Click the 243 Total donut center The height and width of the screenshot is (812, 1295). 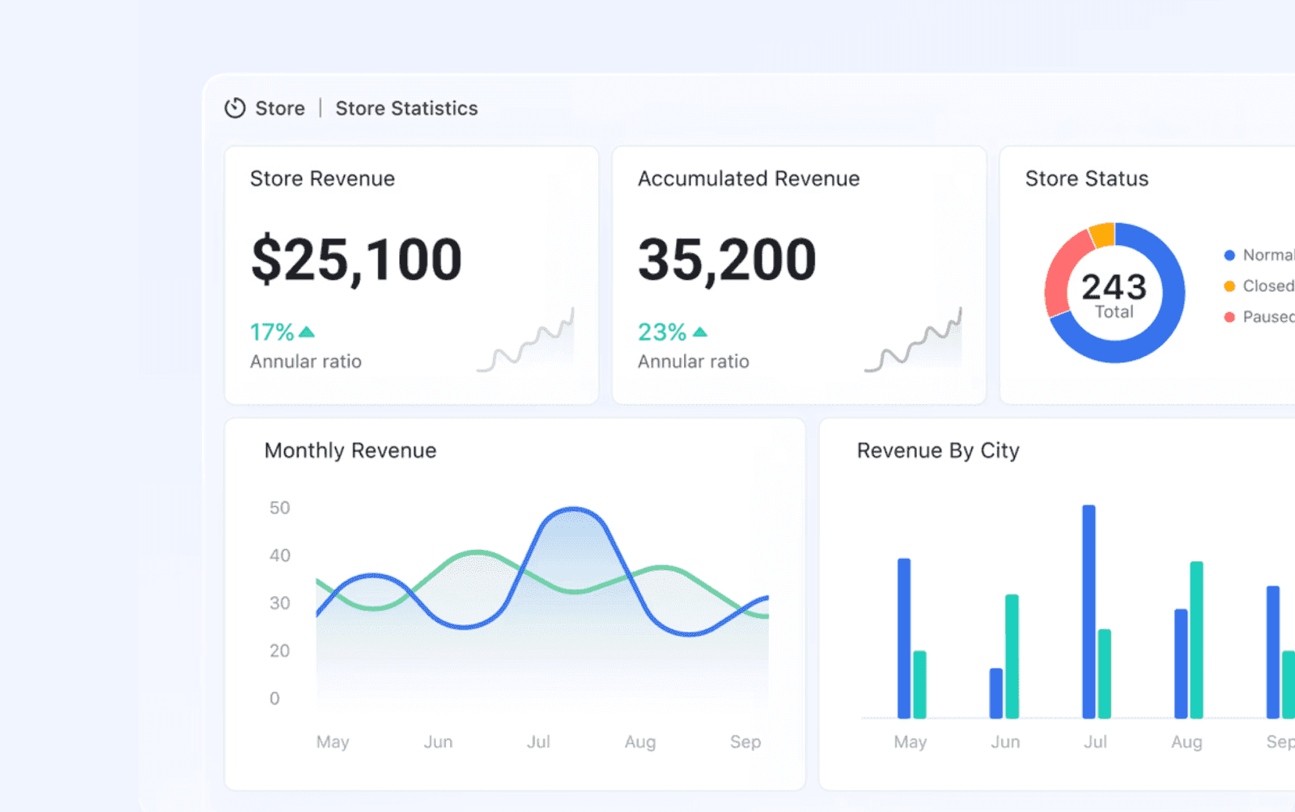[1115, 294]
